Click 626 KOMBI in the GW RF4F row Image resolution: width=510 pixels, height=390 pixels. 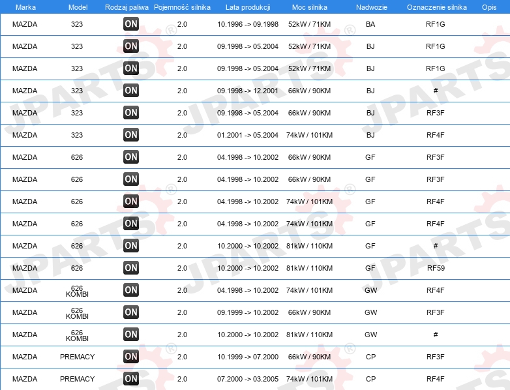click(x=77, y=291)
